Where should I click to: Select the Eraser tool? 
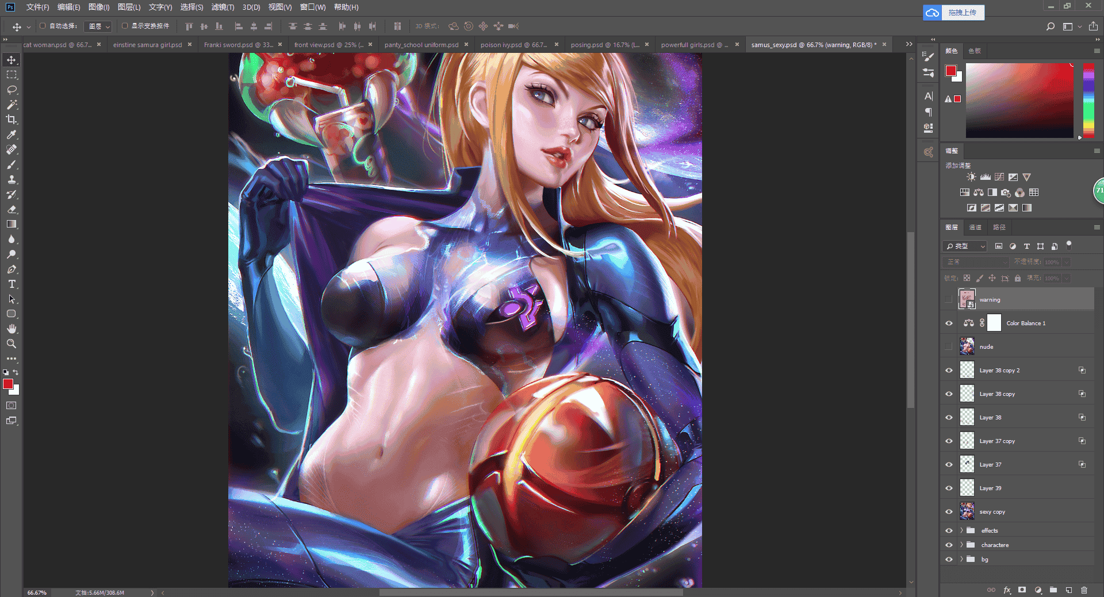pos(11,209)
